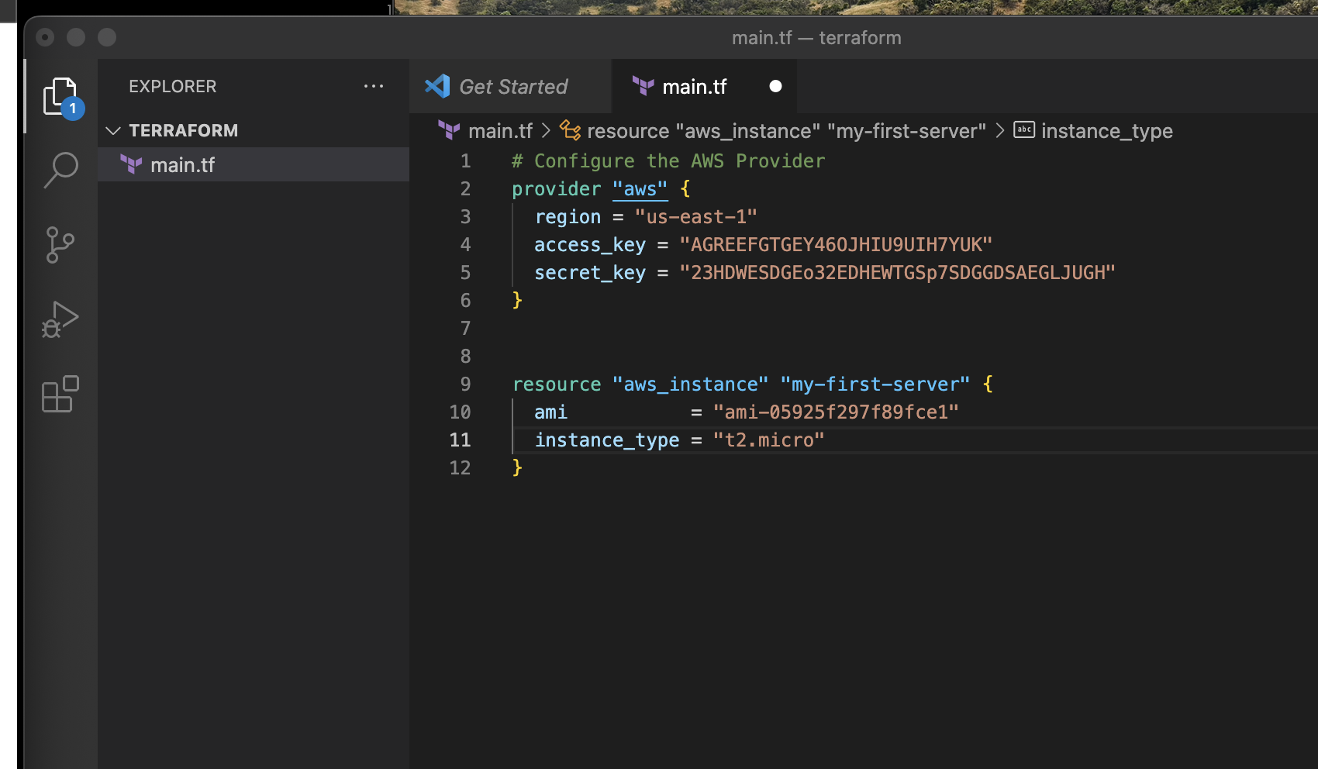1318x769 pixels.
Task: Open the Explorer view in the activity bar
Action: [60, 95]
